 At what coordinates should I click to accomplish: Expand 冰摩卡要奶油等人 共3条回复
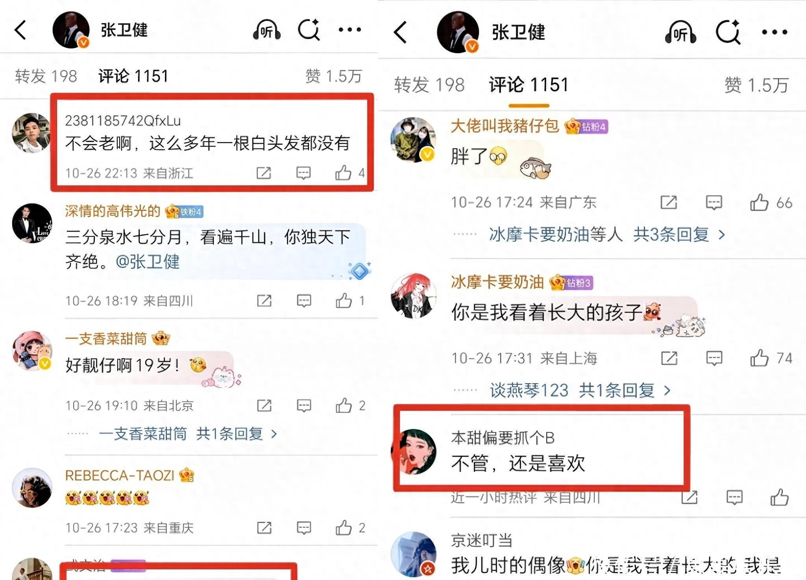pos(606,235)
